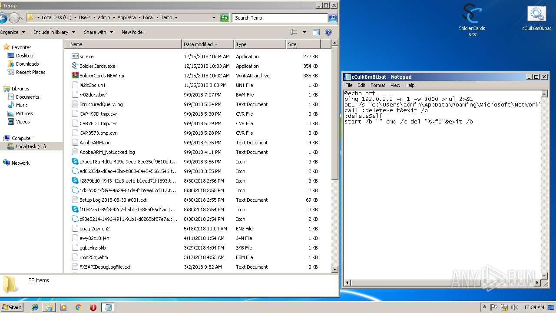Select Videos library

point(23,122)
